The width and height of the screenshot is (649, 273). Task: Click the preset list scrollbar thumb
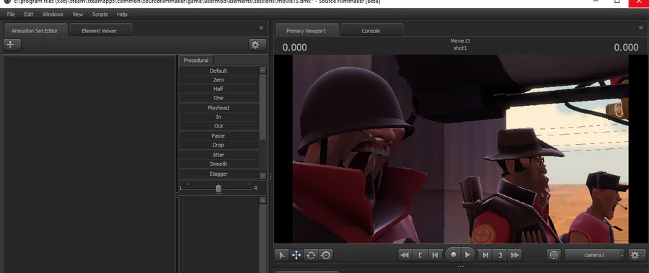coord(262,107)
